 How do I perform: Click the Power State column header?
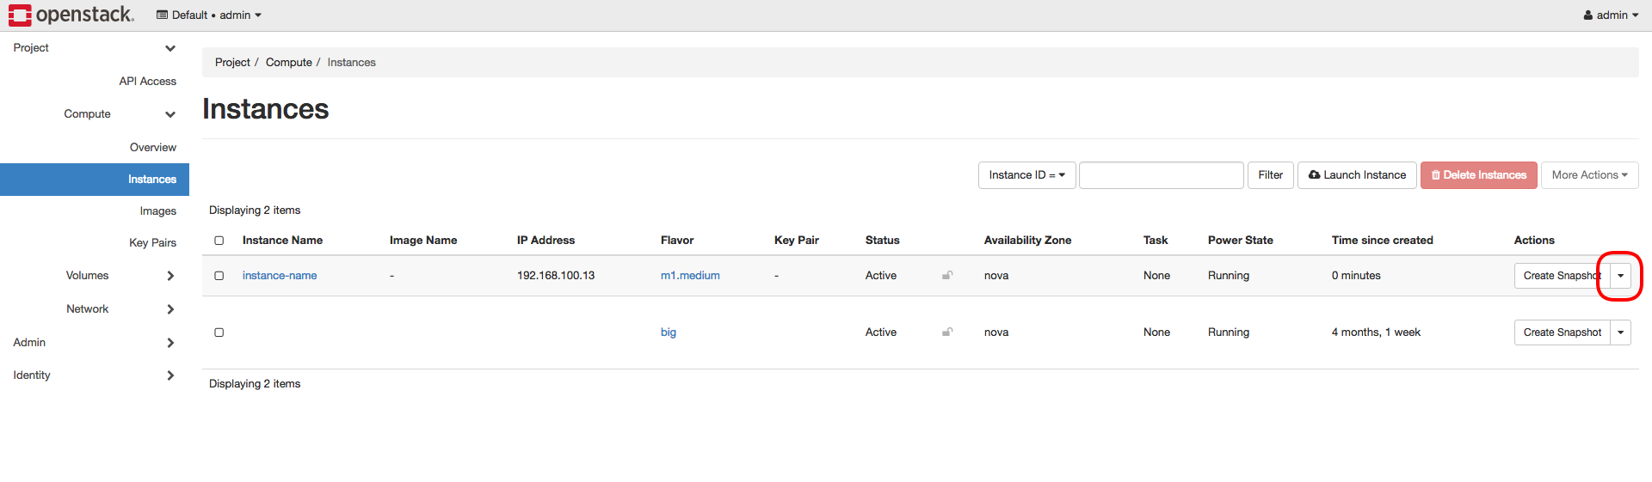click(1241, 241)
